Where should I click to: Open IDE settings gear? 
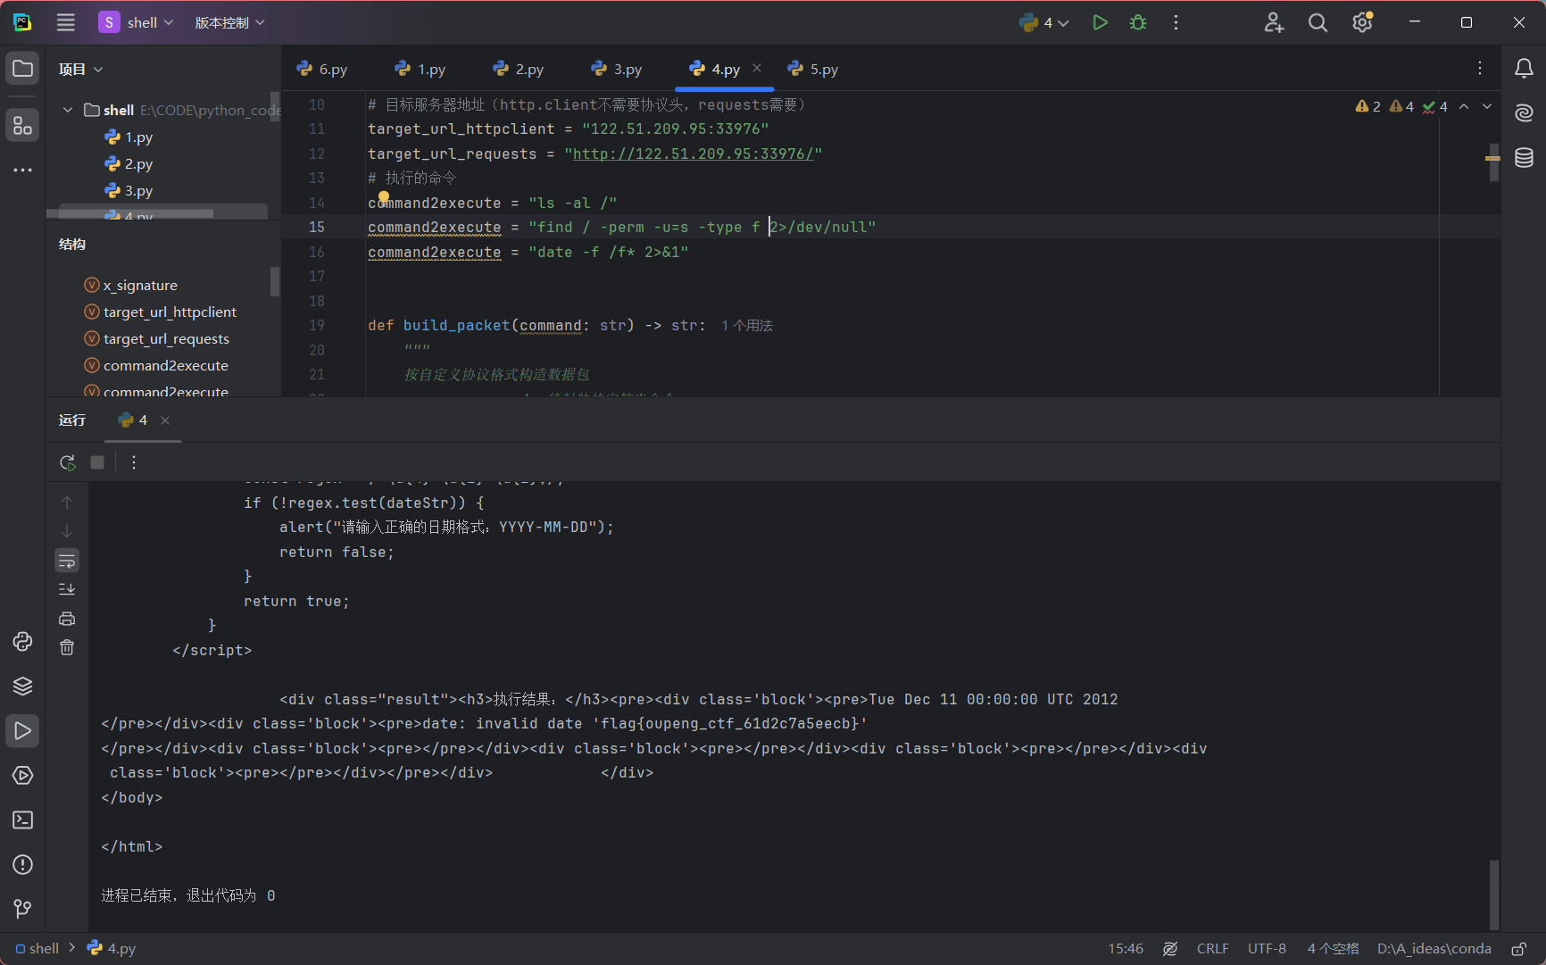click(x=1362, y=22)
